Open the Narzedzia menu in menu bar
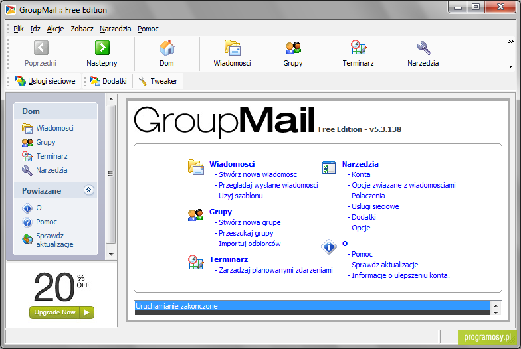The image size is (521, 349). [x=116, y=29]
